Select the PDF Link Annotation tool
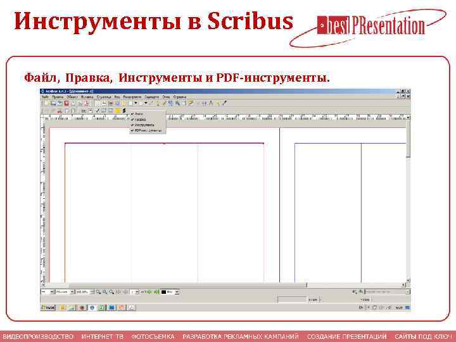The width and height of the screenshot is (456, 342). [124, 111]
